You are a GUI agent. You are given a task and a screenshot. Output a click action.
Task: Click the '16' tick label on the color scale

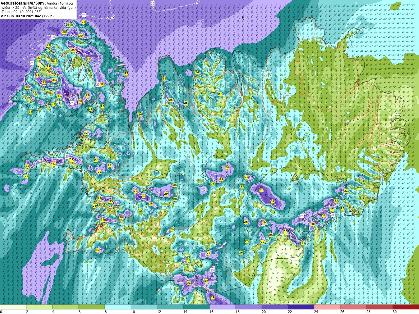(x=211, y=312)
